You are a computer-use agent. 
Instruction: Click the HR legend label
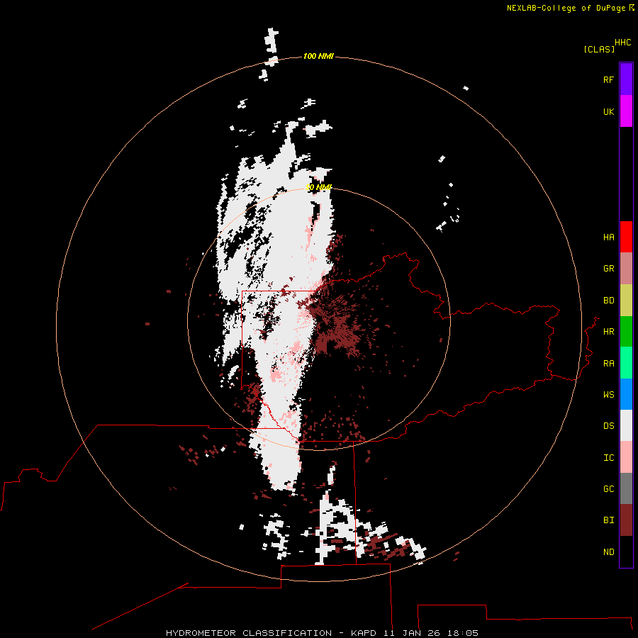608,332
